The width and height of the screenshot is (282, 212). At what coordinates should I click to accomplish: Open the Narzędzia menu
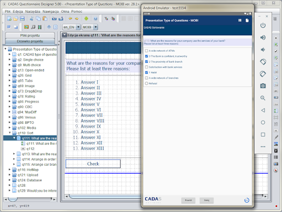click(32, 12)
